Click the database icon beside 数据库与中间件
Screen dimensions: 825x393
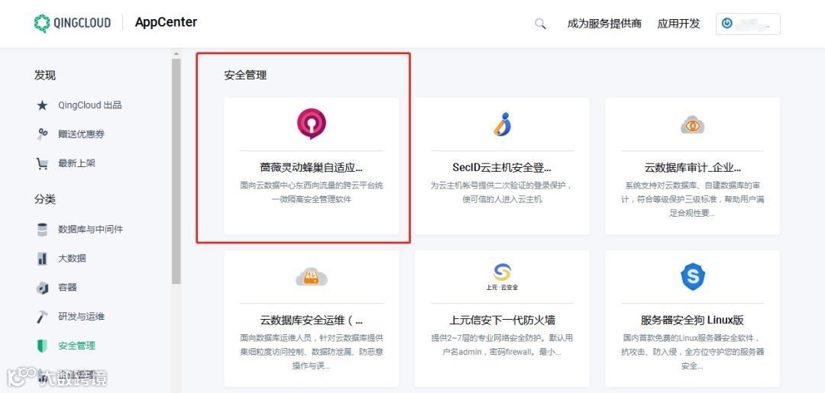pyautogui.click(x=42, y=230)
